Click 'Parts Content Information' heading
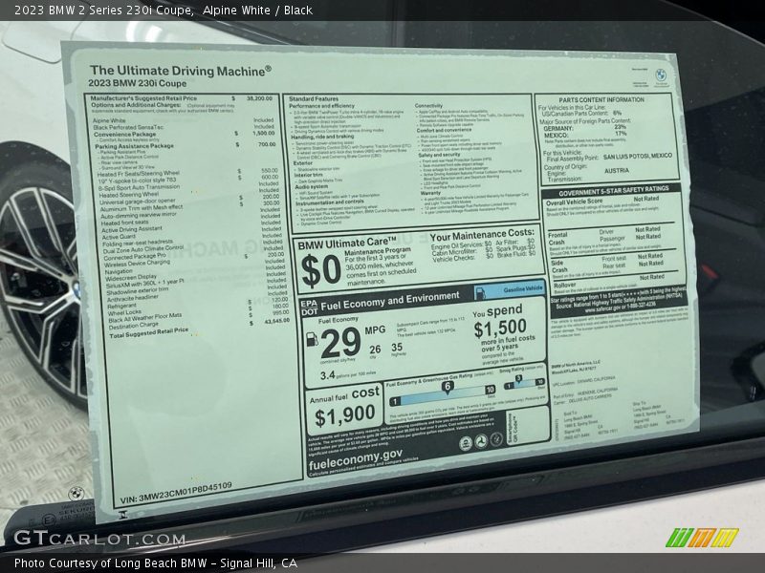The image size is (765, 573). tap(601, 99)
